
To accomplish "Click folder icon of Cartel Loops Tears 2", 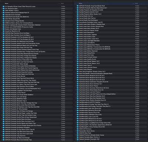I will point(78,65).
